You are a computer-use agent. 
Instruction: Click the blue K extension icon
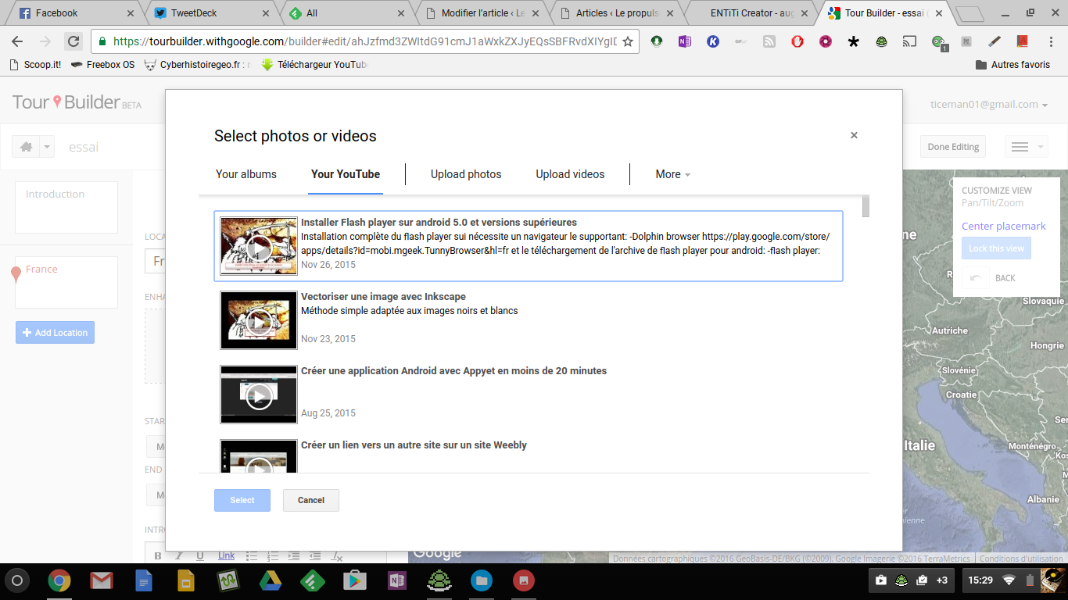pos(713,41)
